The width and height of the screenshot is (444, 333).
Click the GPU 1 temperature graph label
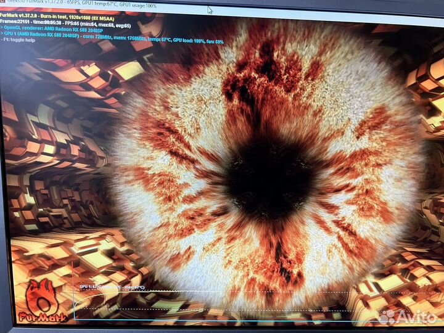111,287
